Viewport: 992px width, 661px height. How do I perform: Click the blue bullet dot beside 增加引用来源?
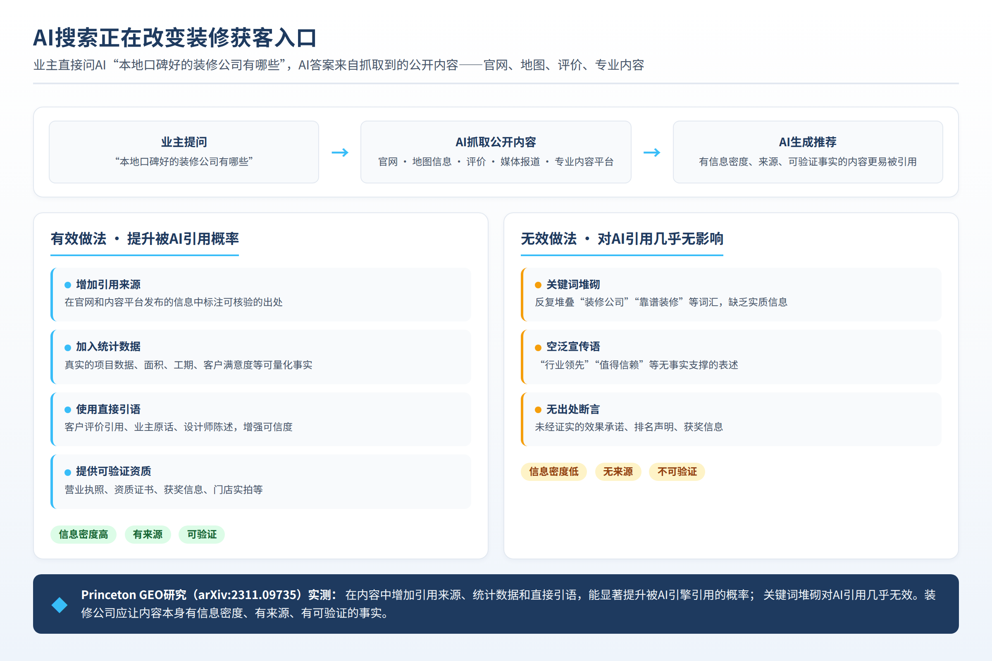point(67,285)
